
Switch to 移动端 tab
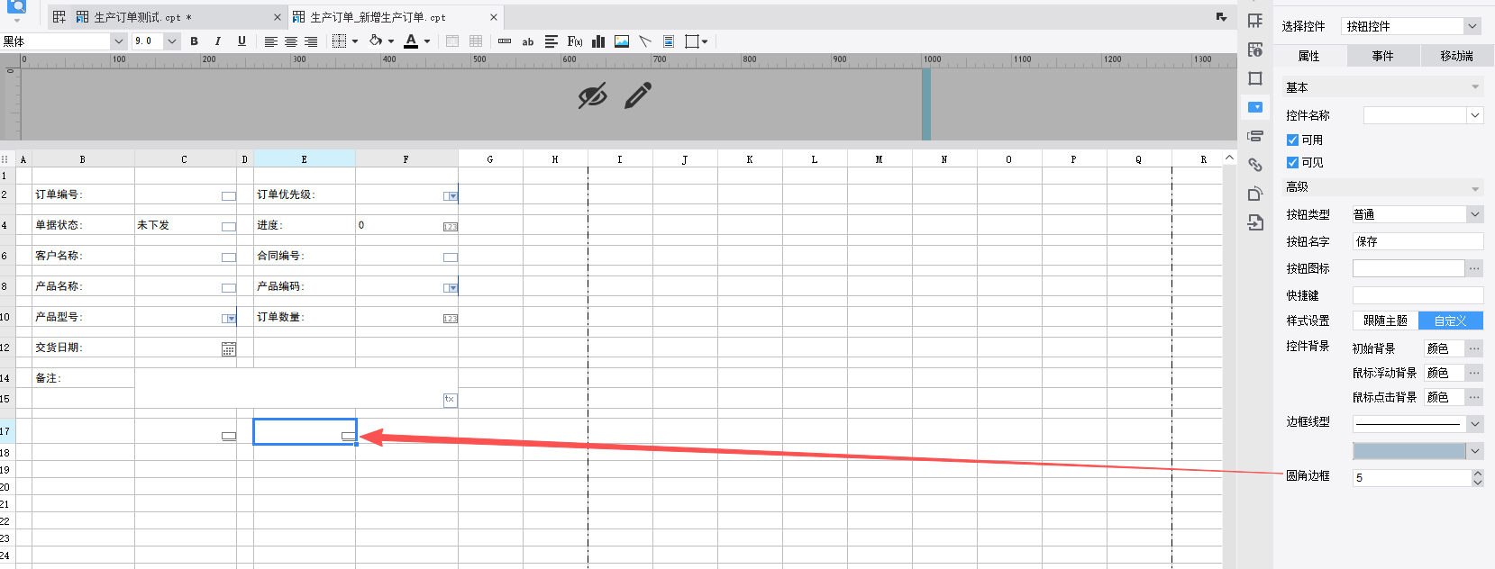pos(1457,56)
